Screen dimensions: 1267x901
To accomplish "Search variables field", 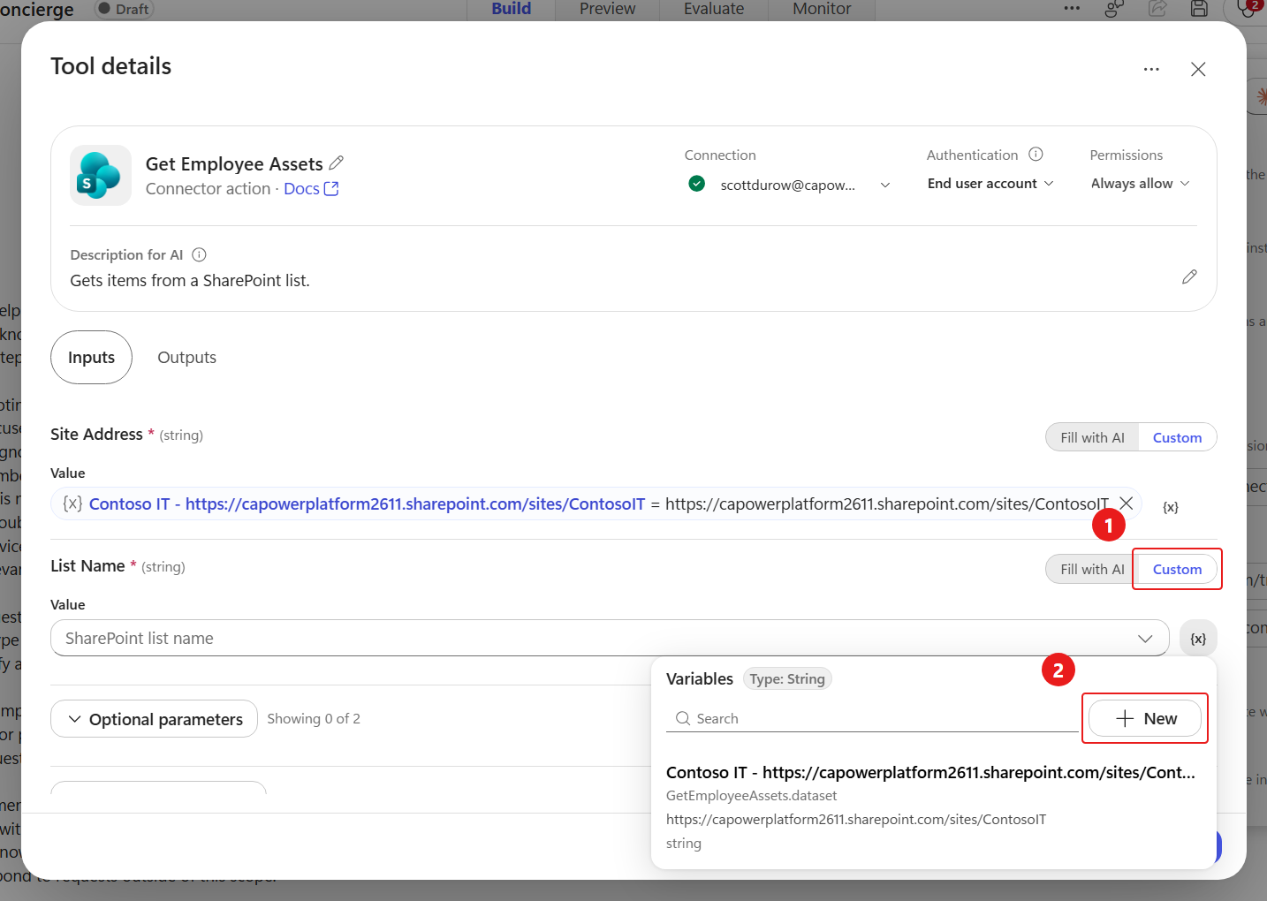I will pyautogui.click(x=873, y=719).
